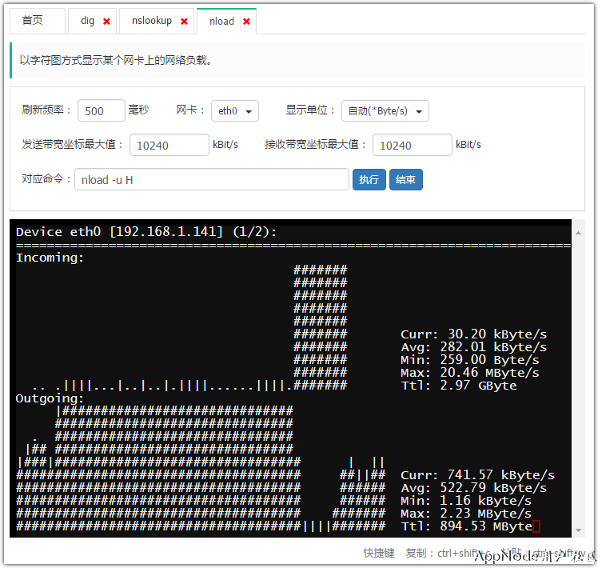Focus the 发送带宽坐标最大值 input box

[x=169, y=146]
